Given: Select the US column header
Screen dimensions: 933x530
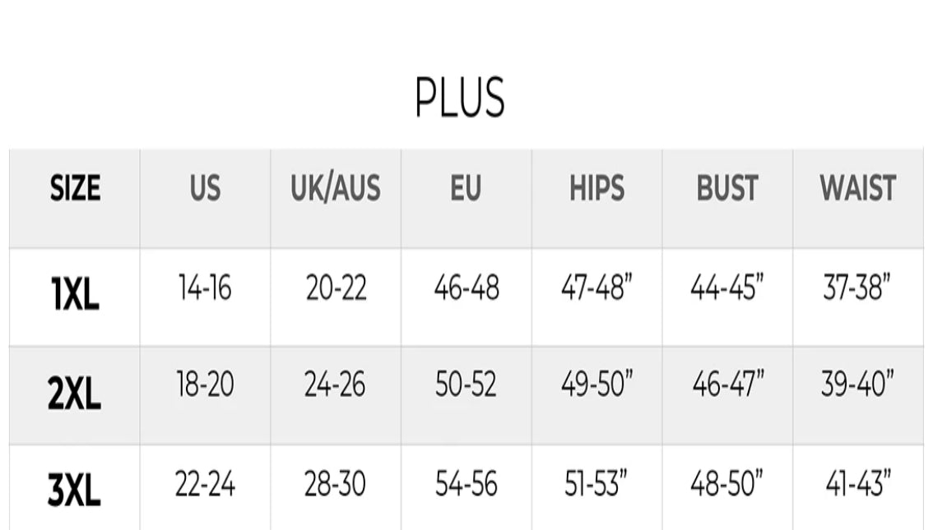Looking at the screenshot, I should pos(205,189).
